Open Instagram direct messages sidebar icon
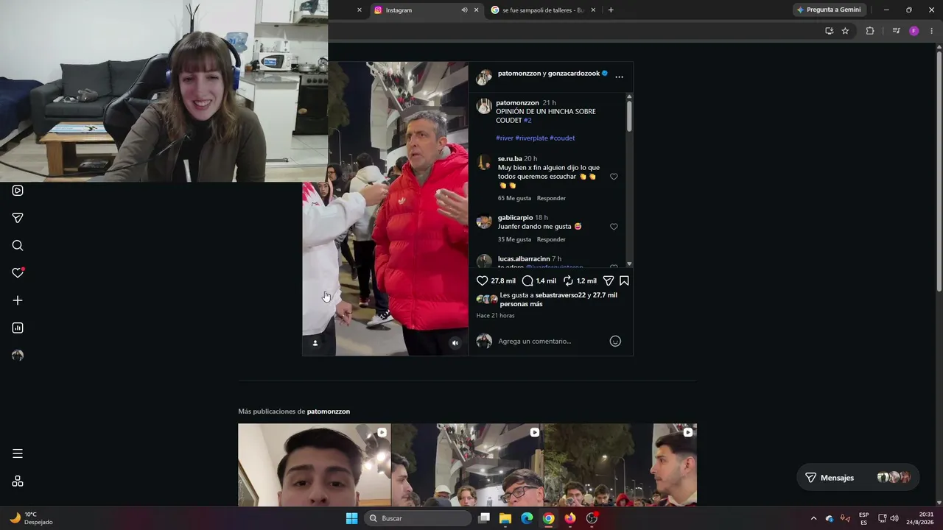The image size is (943, 530). point(18,218)
